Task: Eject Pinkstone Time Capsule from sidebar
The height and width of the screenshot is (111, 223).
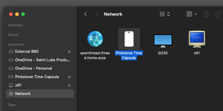Action: tap(69, 77)
